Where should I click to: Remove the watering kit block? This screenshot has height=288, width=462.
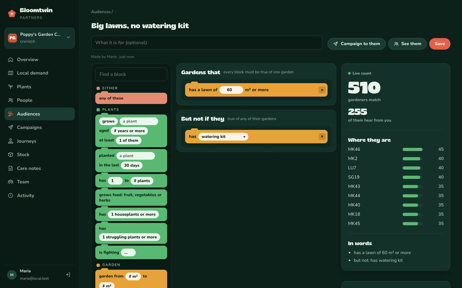coord(322,137)
